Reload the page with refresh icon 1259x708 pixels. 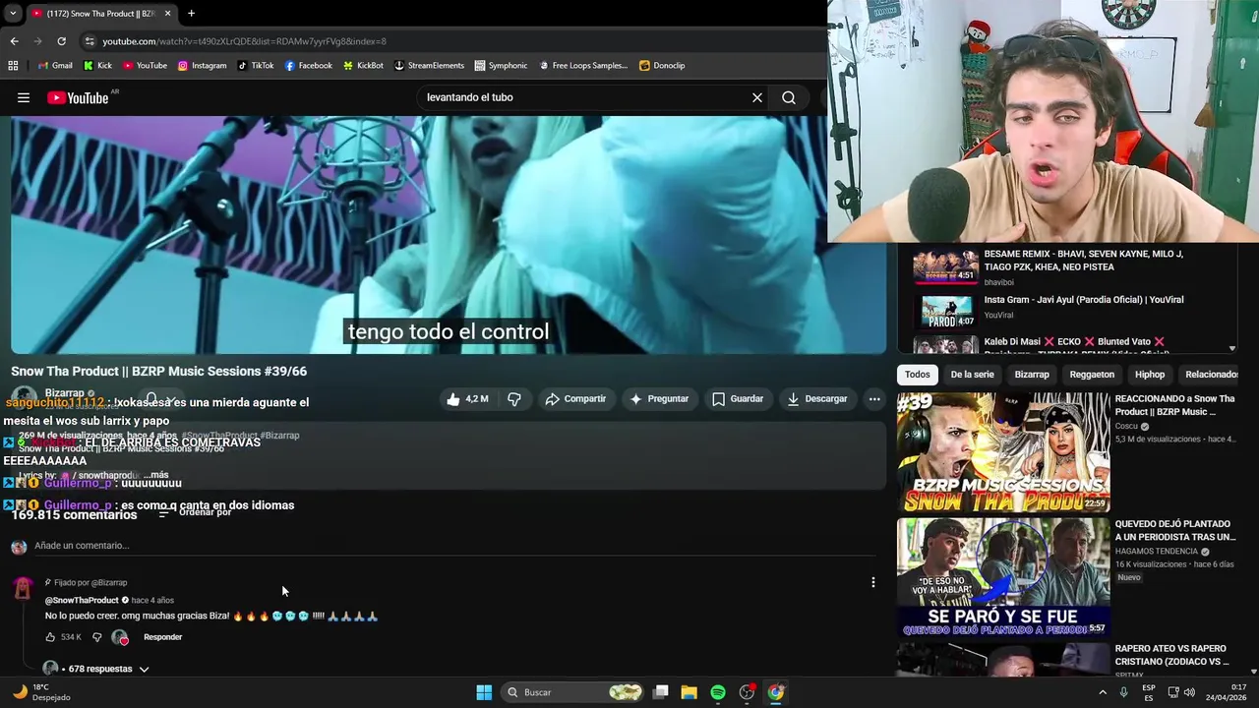click(x=61, y=41)
